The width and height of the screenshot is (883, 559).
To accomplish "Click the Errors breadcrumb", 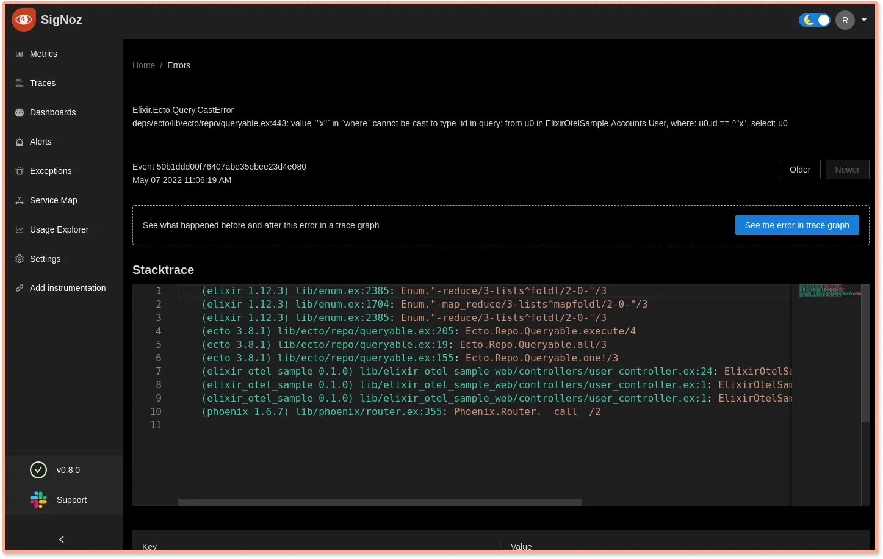I will [x=179, y=65].
